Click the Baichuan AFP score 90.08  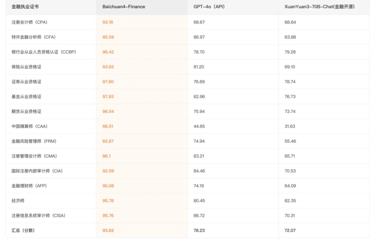tap(108, 186)
